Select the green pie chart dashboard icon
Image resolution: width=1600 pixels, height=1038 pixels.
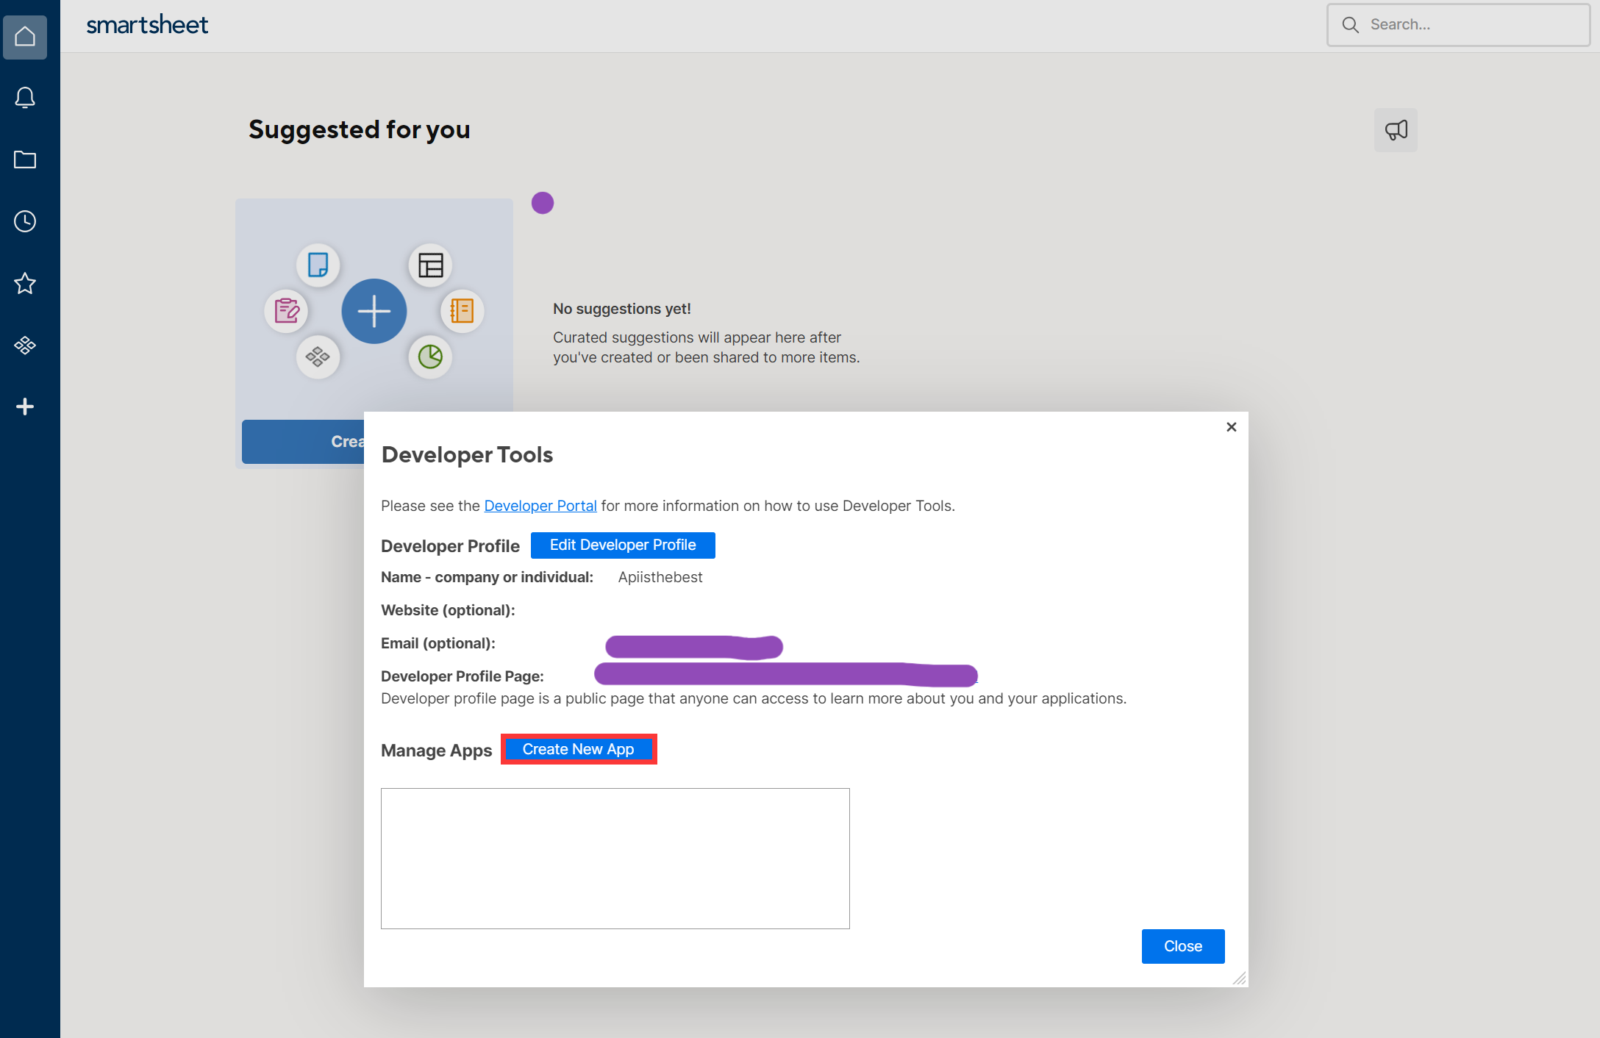click(x=430, y=357)
